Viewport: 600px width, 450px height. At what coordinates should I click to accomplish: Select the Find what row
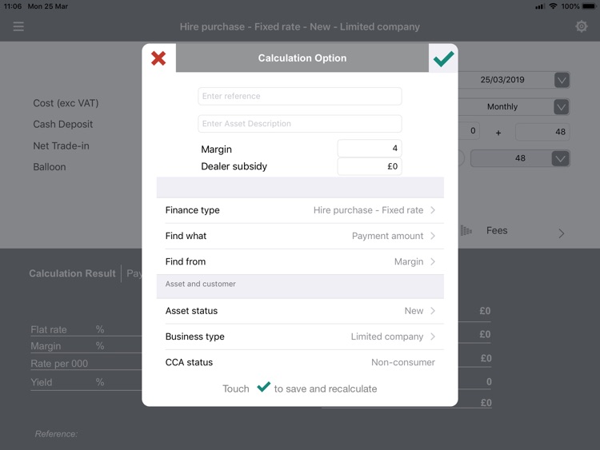(x=300, y=236)
